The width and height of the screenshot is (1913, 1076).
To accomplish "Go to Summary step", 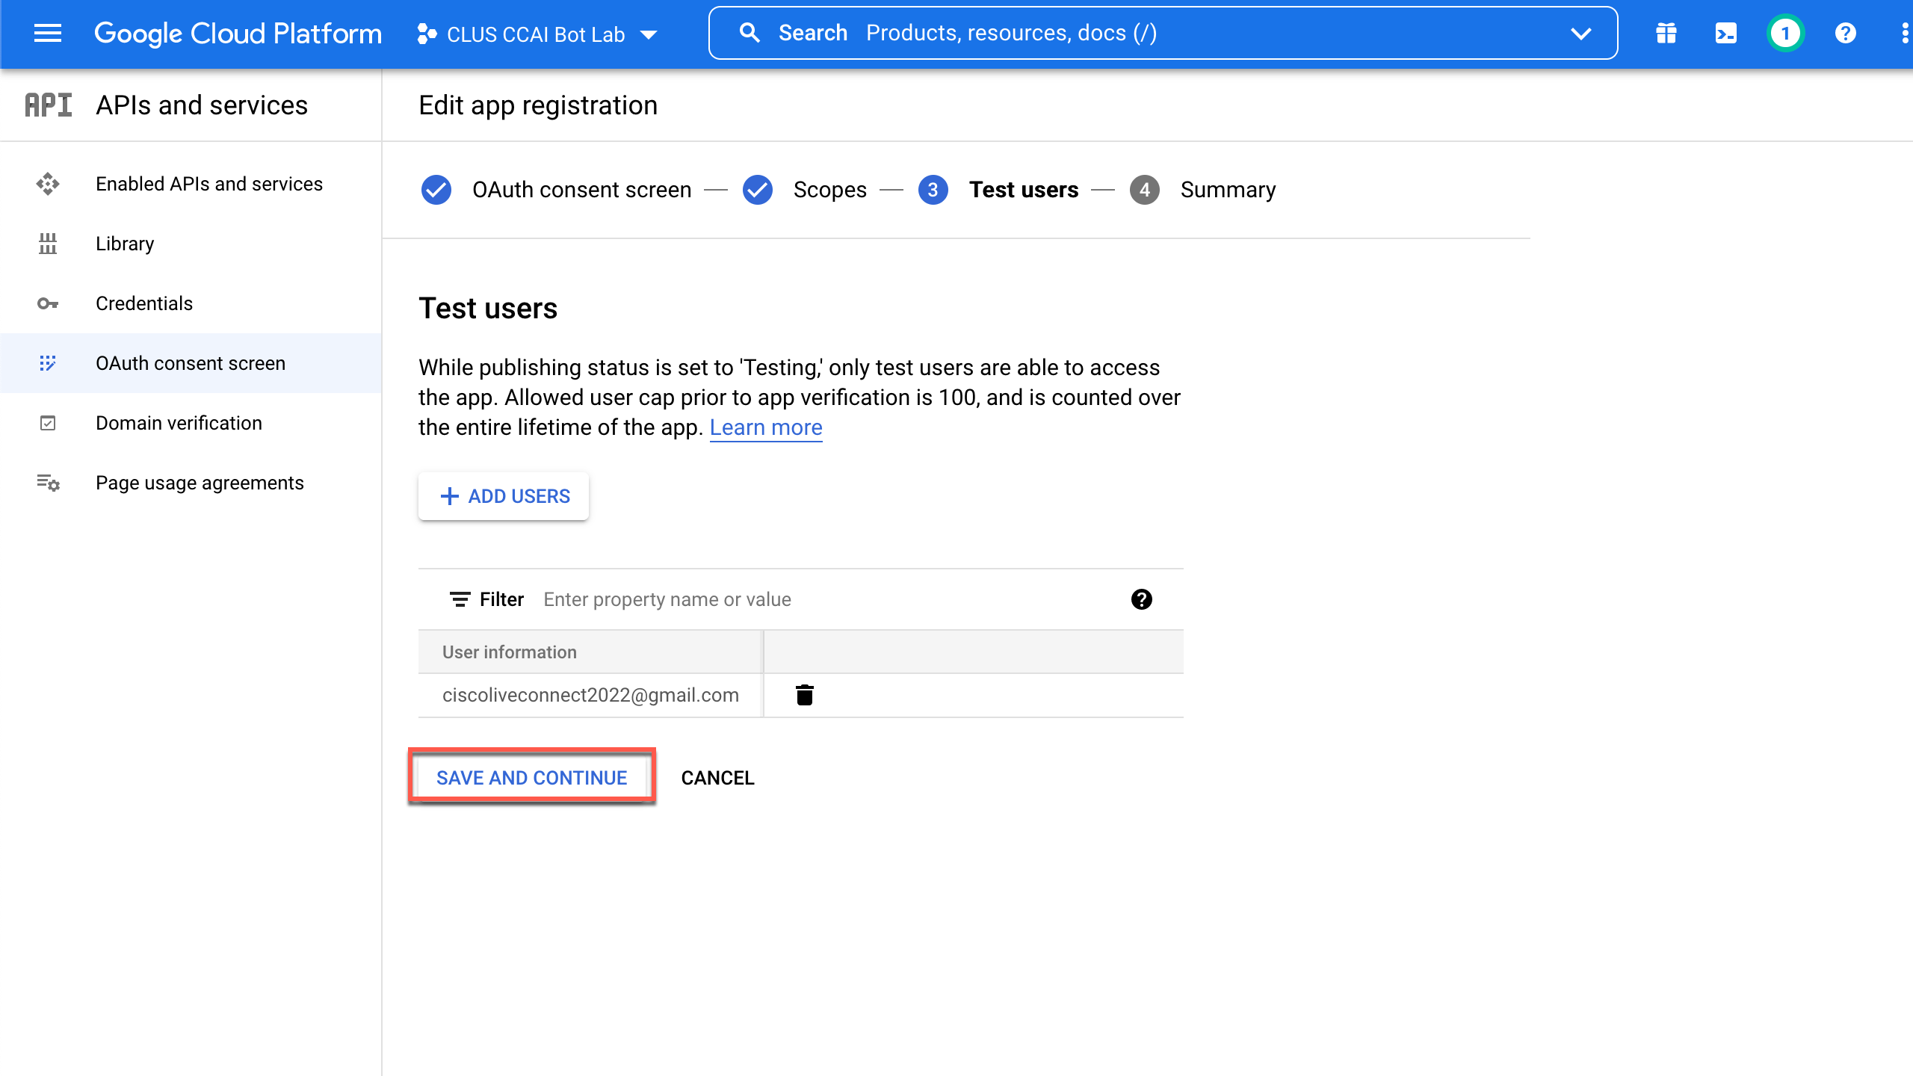I will pos(1229,190).
